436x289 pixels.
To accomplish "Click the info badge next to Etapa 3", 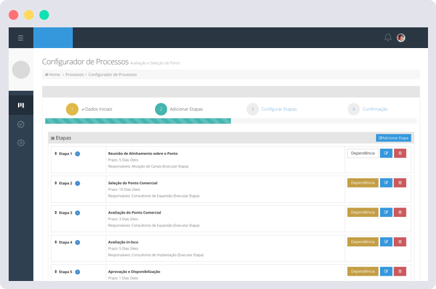I will point(77,213).
